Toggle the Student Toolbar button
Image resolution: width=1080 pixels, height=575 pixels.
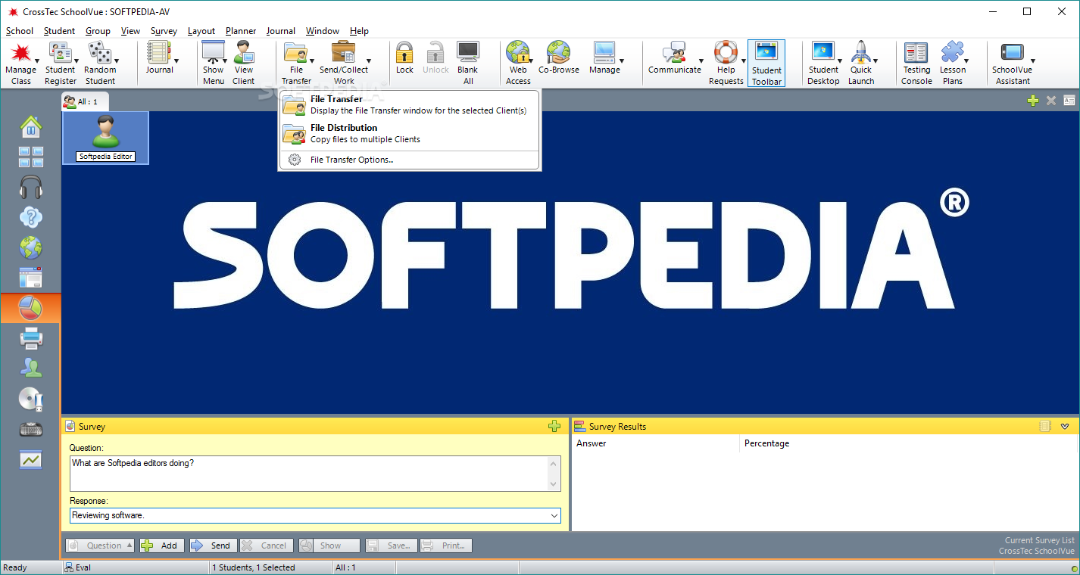[x=766, y=64]
